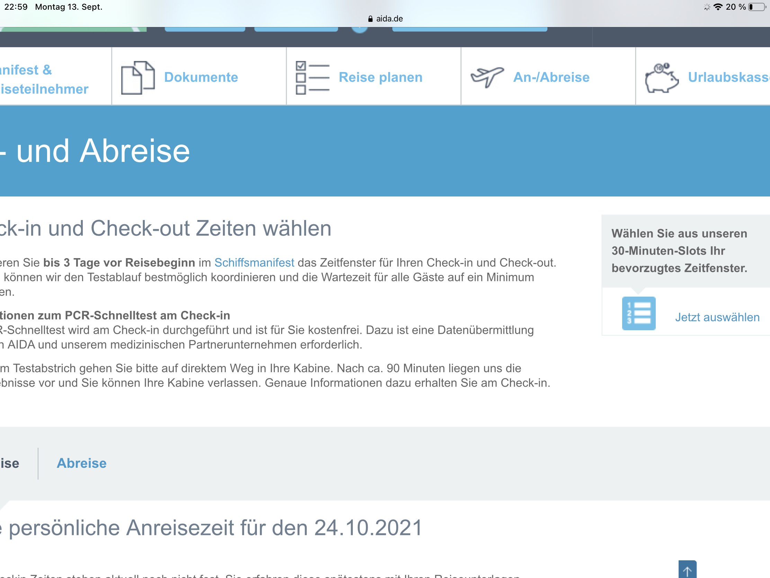This screenshot has width=770, height=578.
Task: Click the Reise planen checklist icon
Action: (x=312, y=77)
